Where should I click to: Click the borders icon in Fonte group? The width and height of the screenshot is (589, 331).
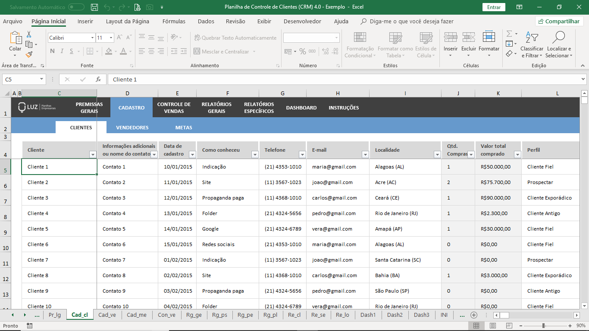coord(90,51)
